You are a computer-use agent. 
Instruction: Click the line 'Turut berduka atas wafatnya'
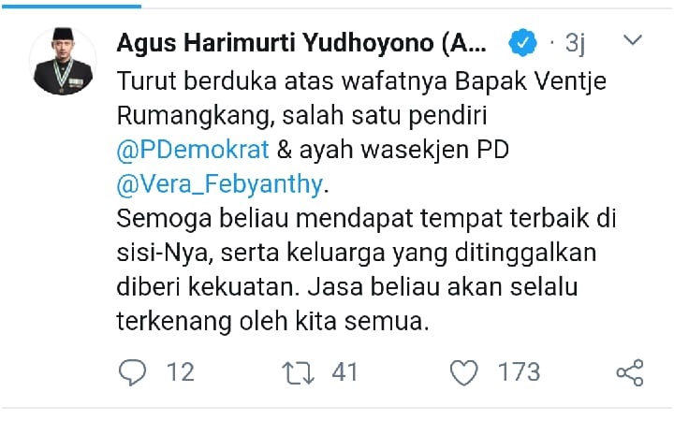point(282,81)
